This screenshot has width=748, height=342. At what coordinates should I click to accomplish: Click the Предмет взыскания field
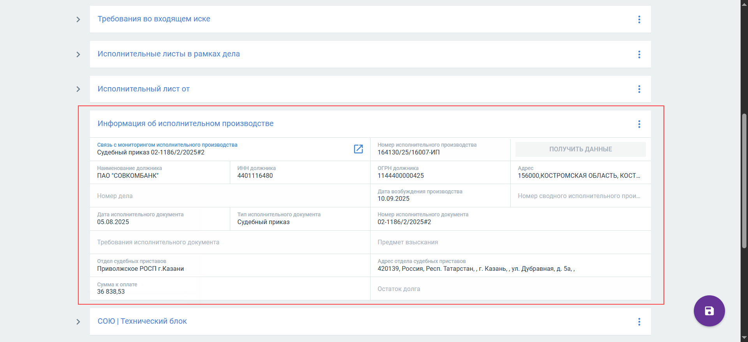(x=510, y=242)
